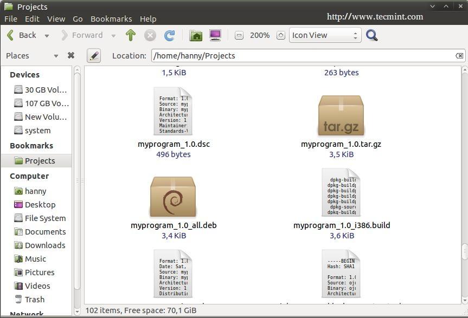
Task: Zoom out with the minus icon
Action: (239, 35)
